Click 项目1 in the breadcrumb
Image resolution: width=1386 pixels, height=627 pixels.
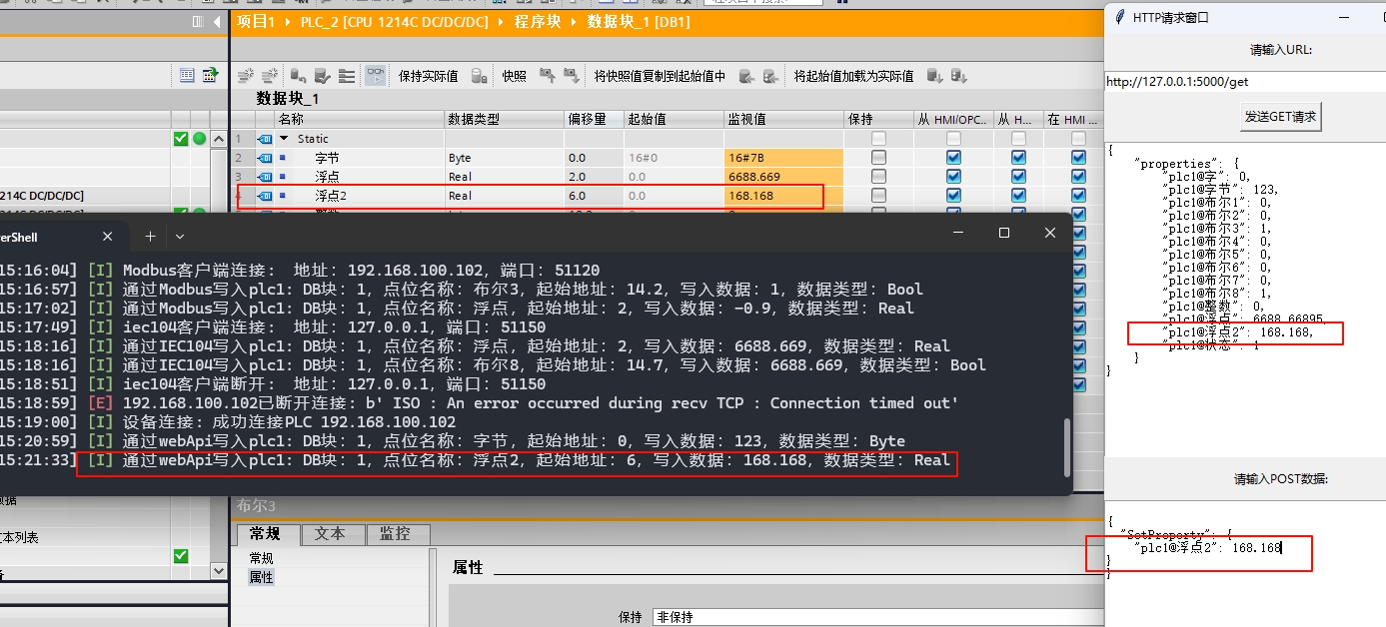(x=256, y=22)
